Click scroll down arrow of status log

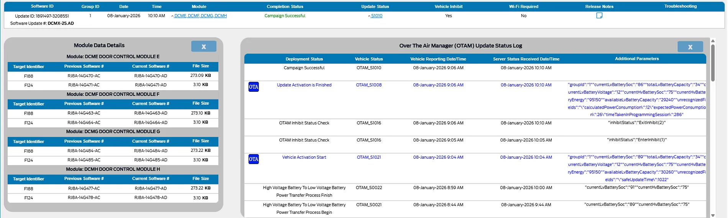pos(713,215)
